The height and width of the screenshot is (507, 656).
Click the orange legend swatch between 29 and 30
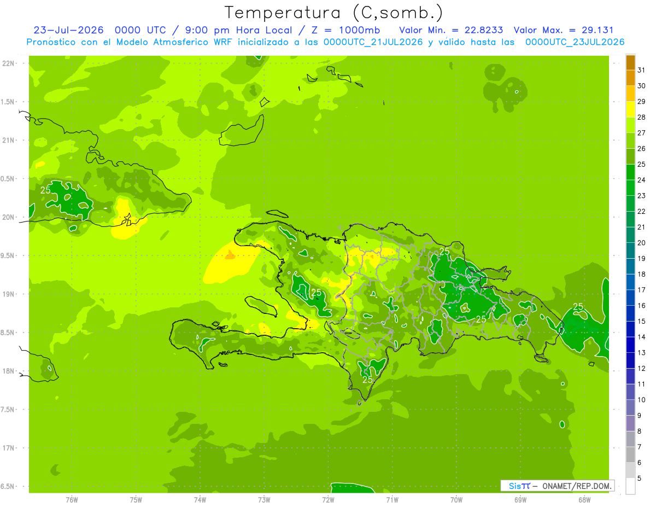coord(630,94)
